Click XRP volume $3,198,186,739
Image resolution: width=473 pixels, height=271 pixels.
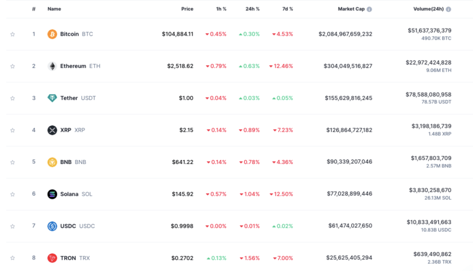point(431,126)
